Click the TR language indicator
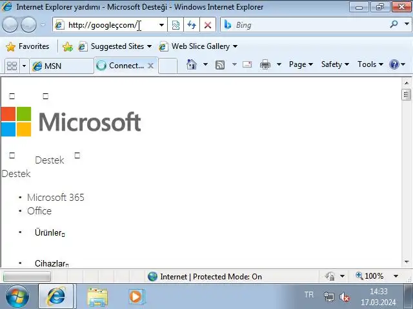Viewport: 413px width, 309px height. [x=309, y=295]
